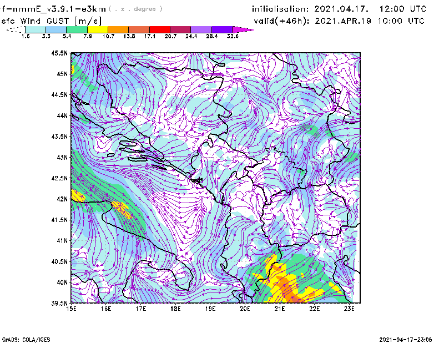This screenshot has height=343, width=444.
Task: Click the "16E" longitude label
Action: point(106,309)
